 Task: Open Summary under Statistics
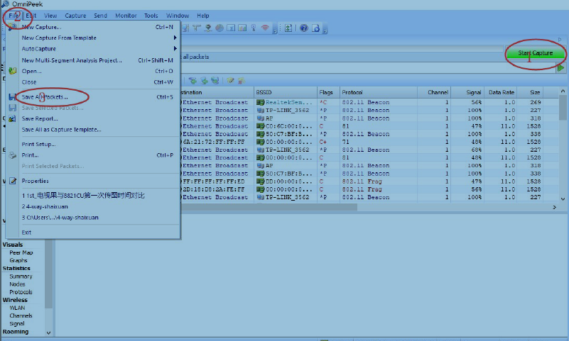[x=21, y=276]
